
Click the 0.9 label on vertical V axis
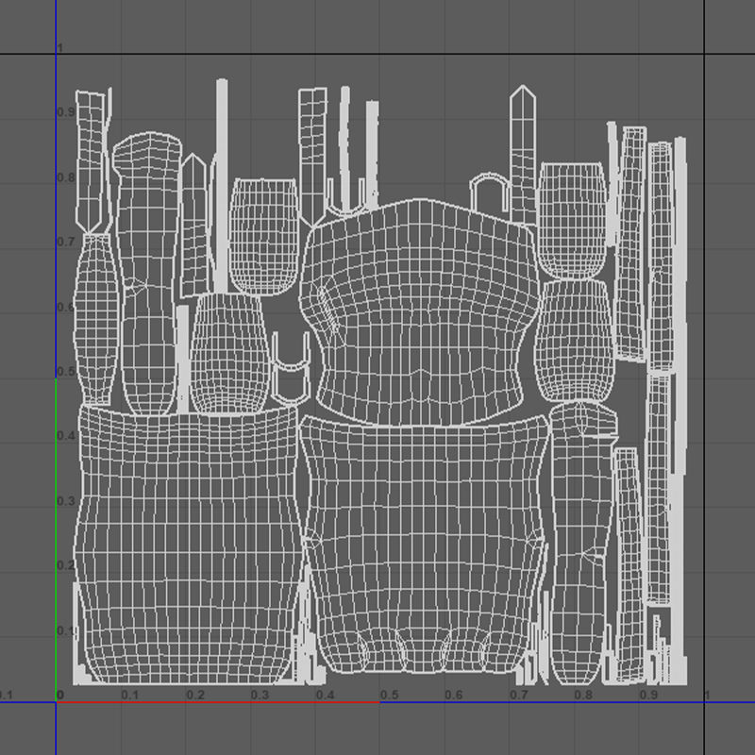[66, 111]
